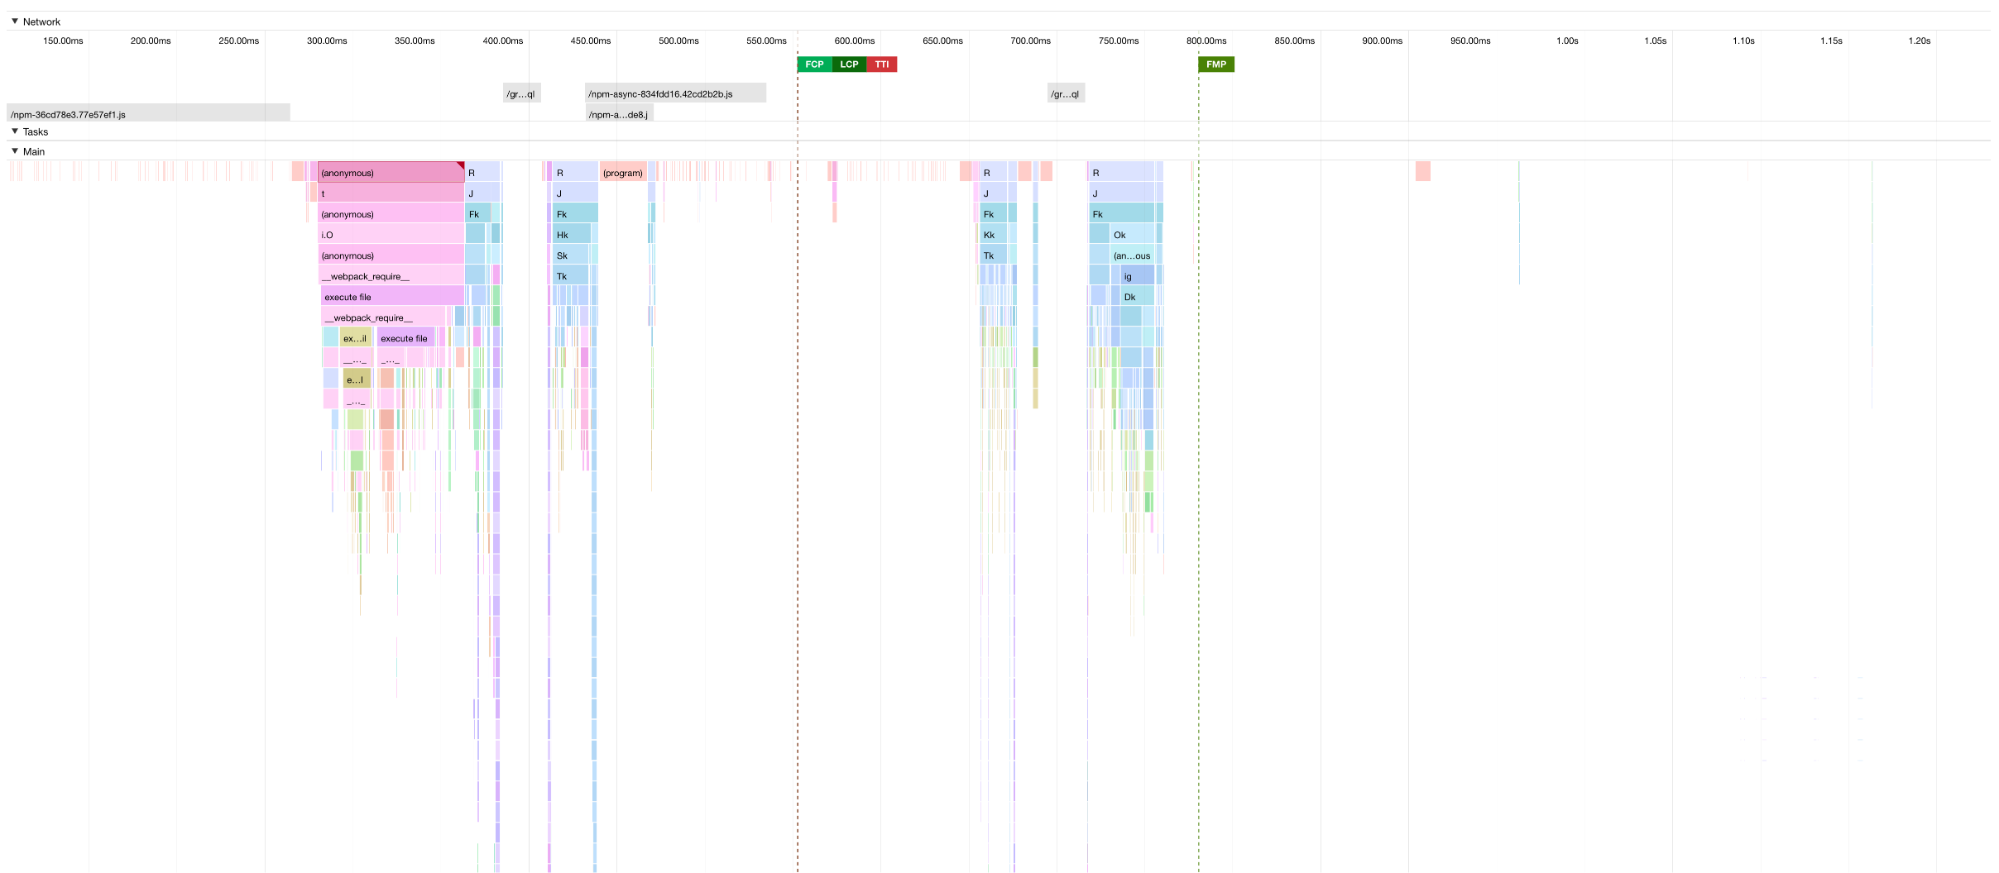This screenshot has width=1999, height=873.
Task: Select the olive e...l frame
Action: [357, 379]
